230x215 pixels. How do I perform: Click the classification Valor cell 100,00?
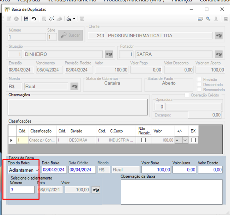coord(163,140)
